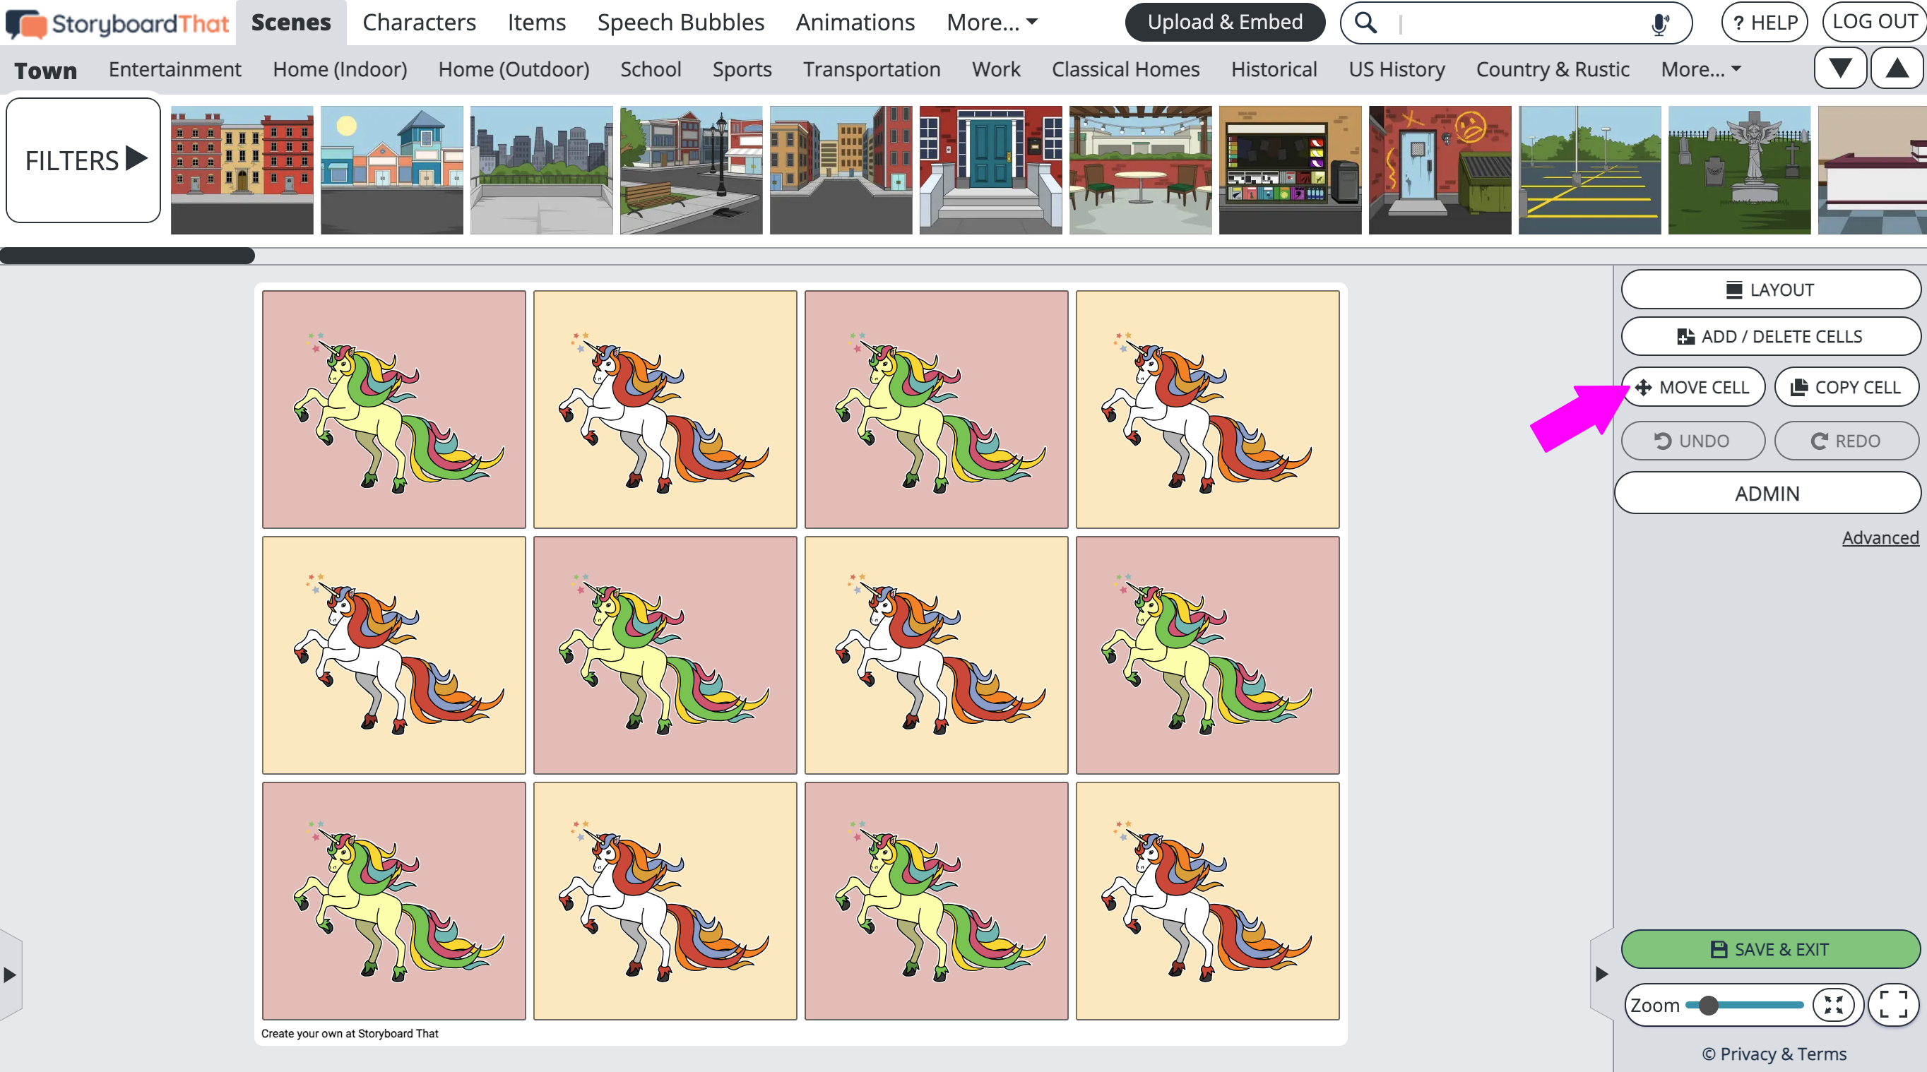Click the Upload & Embed button
The height and width of the screenshot is (1072, 1927).
[1225, 23]
